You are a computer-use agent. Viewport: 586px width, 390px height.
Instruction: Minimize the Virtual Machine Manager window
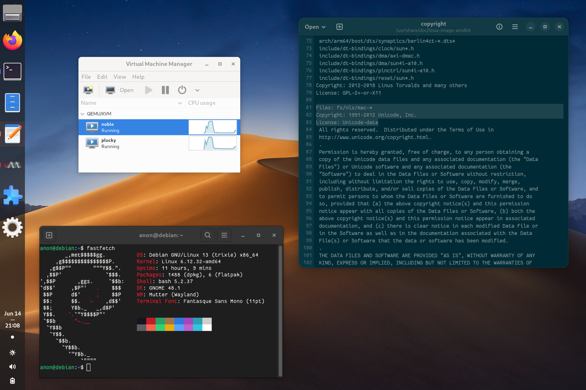[x=207, y=64]
